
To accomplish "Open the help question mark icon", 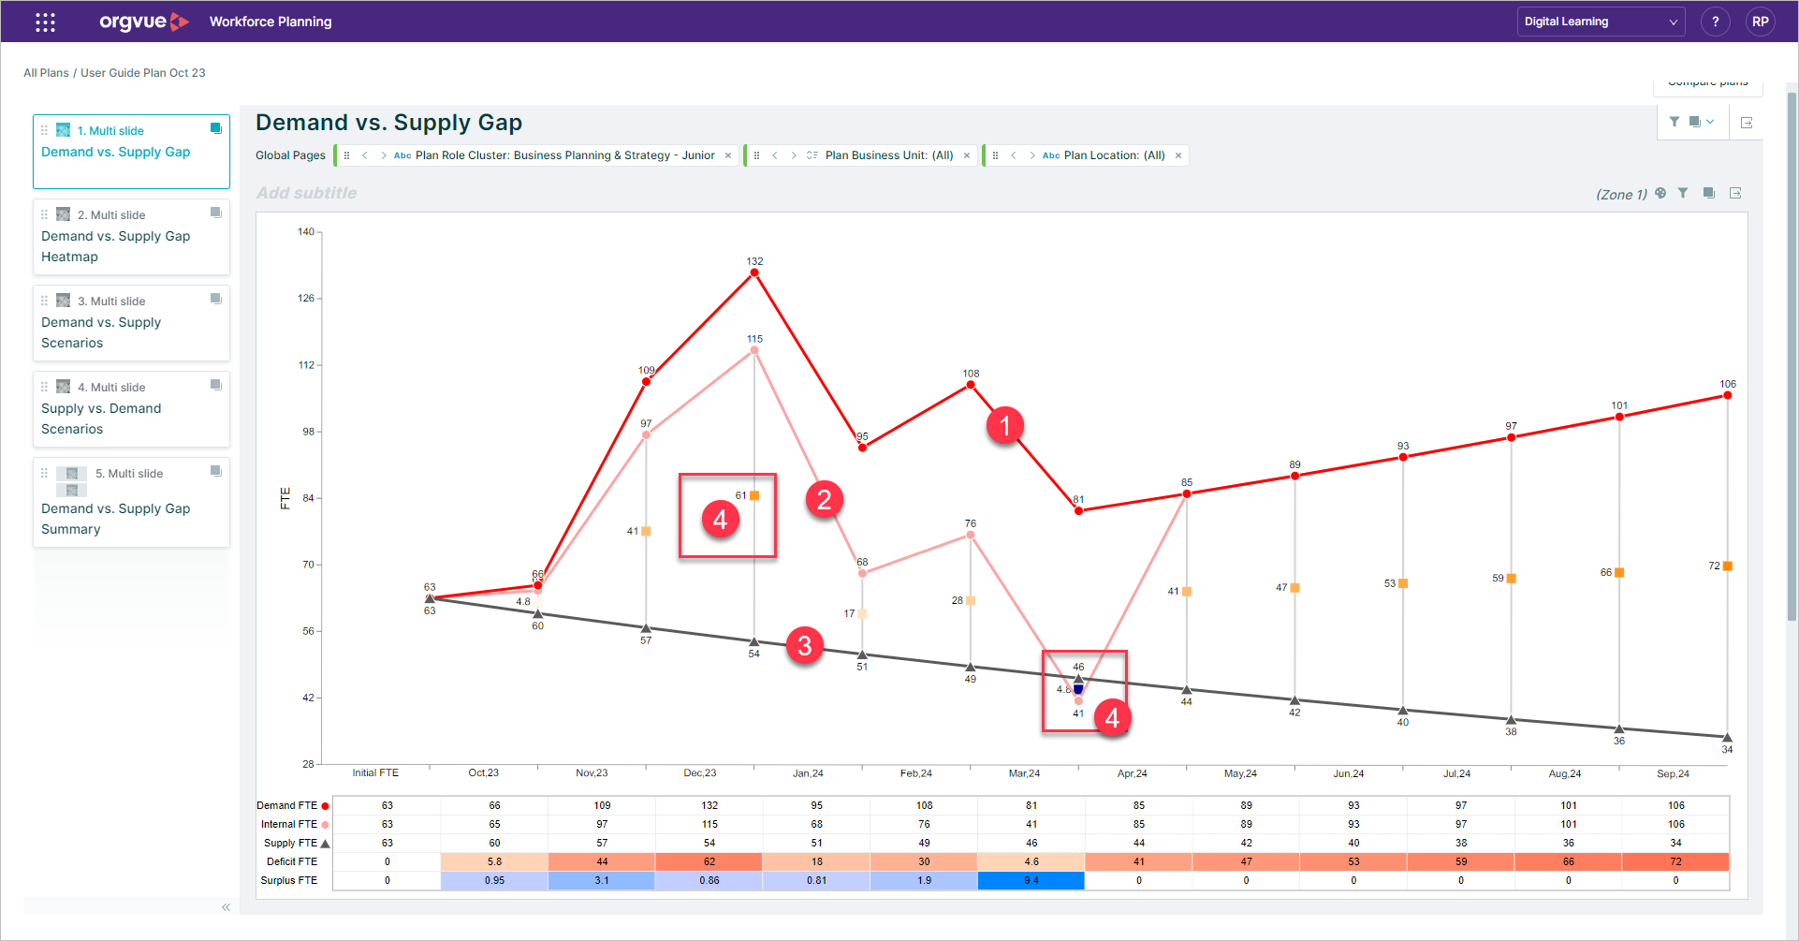I will pos(1716,21).
